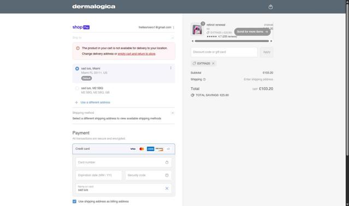Click the Mastercard icon
This screenshot has width=349, height=206.
pyautogui.click(x=141, y=149)
